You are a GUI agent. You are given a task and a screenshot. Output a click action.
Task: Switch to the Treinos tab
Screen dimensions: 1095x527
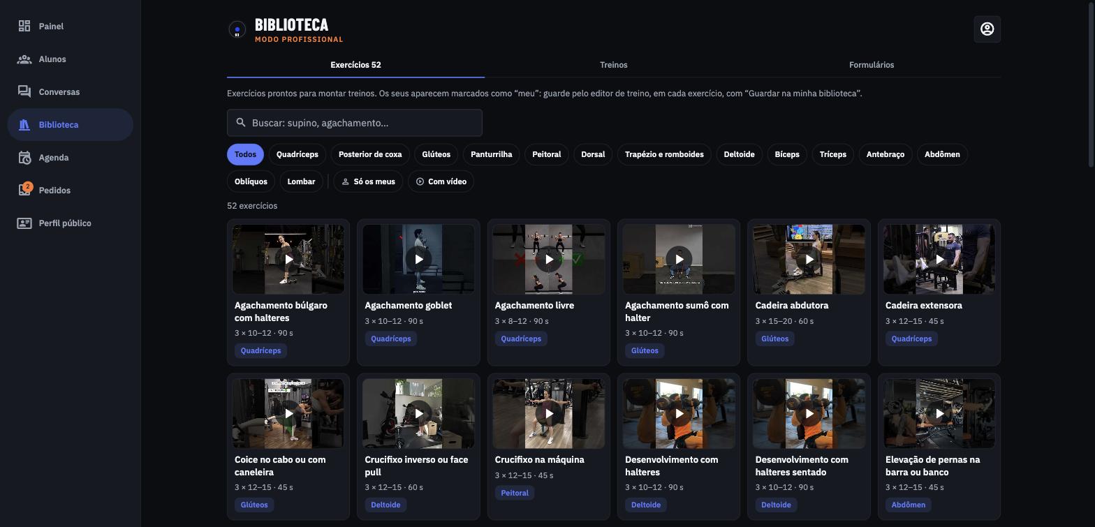pos(614,65)
